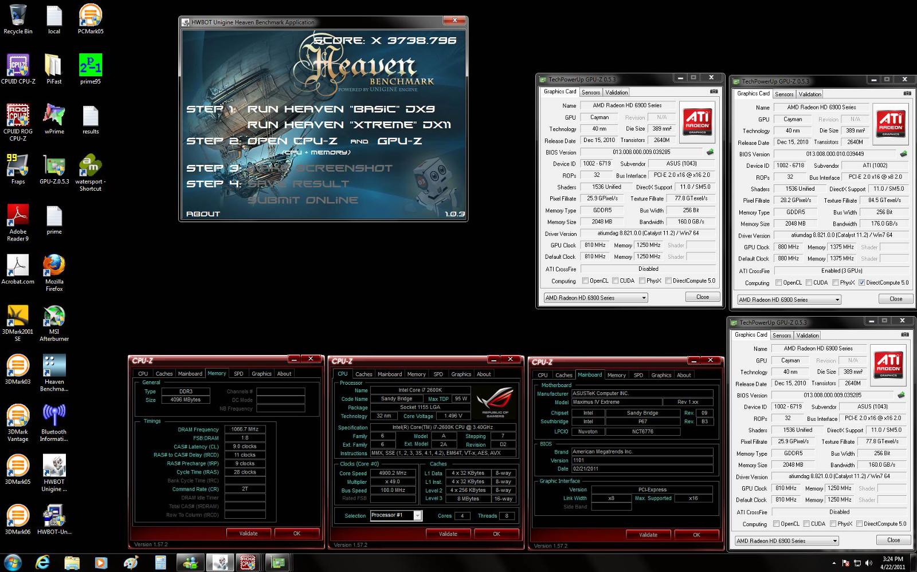
Task: Open Windows Start menu orb
Action: (x=13, y=562)
